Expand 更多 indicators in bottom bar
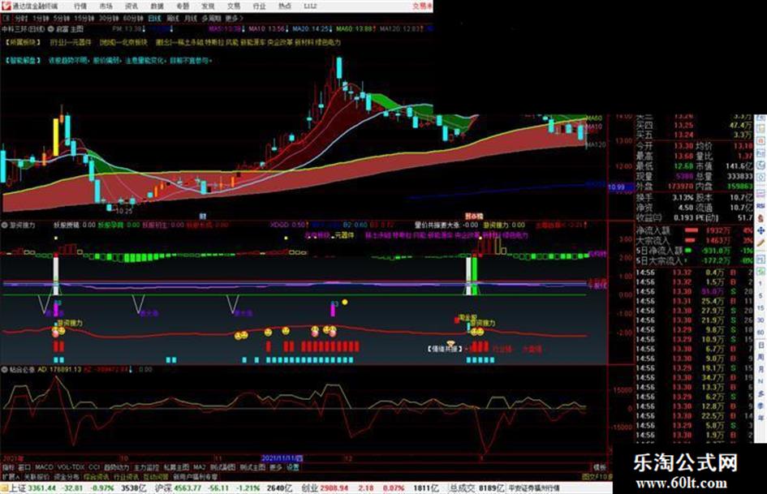Viewport: 767px width, 494px height. 275,467
